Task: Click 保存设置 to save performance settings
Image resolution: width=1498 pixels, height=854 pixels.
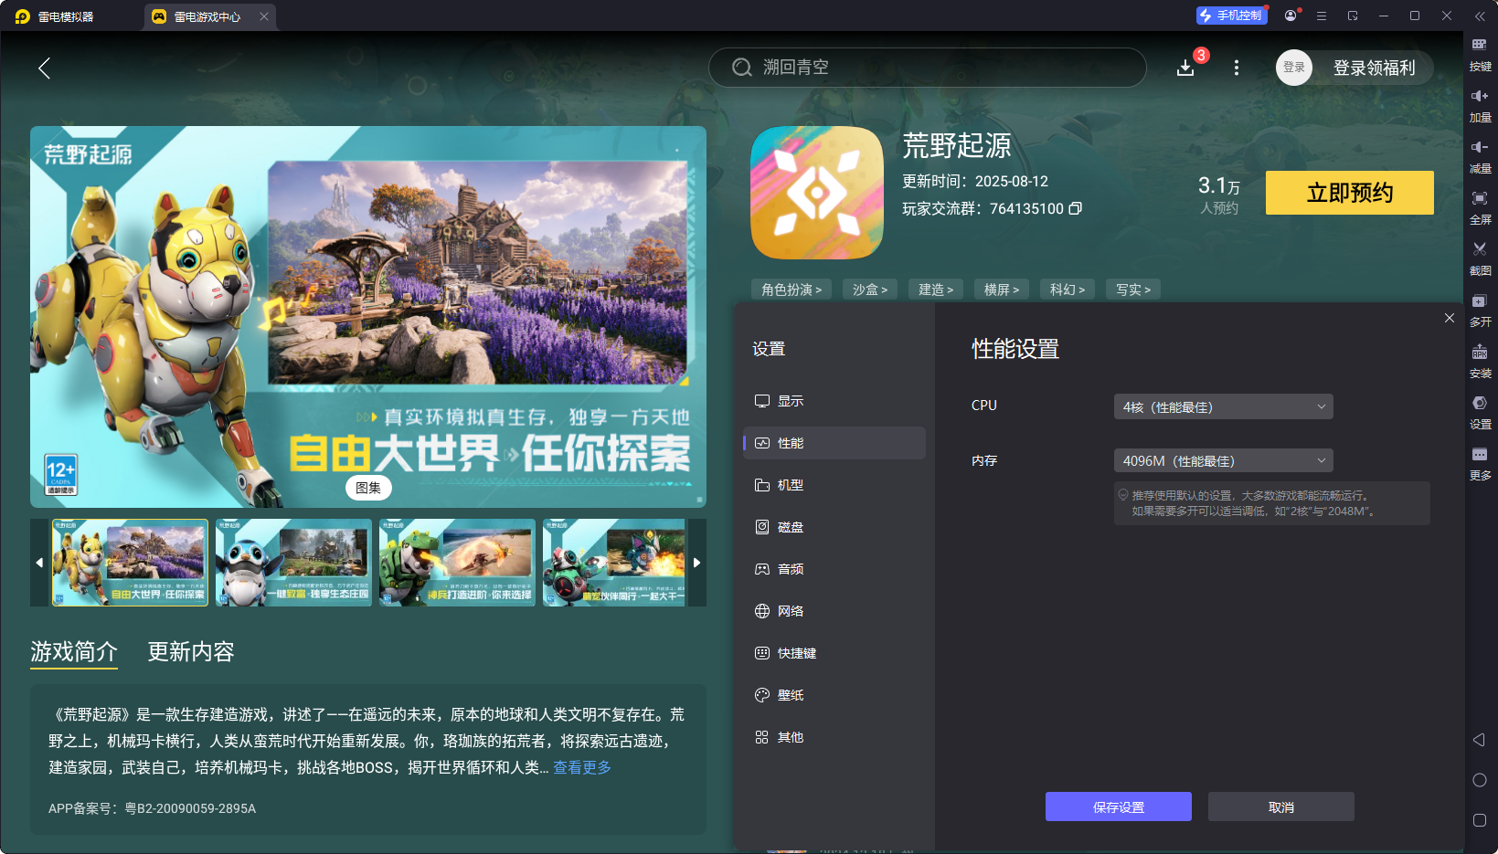Action: point(1118,807)
